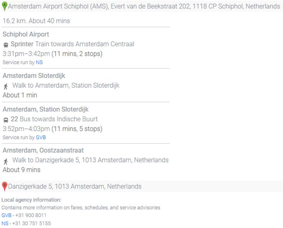The height and width of the screenshot is (228, 283).
Task: Open the GVB link under 22 Bus
Action: coord(41,137)
